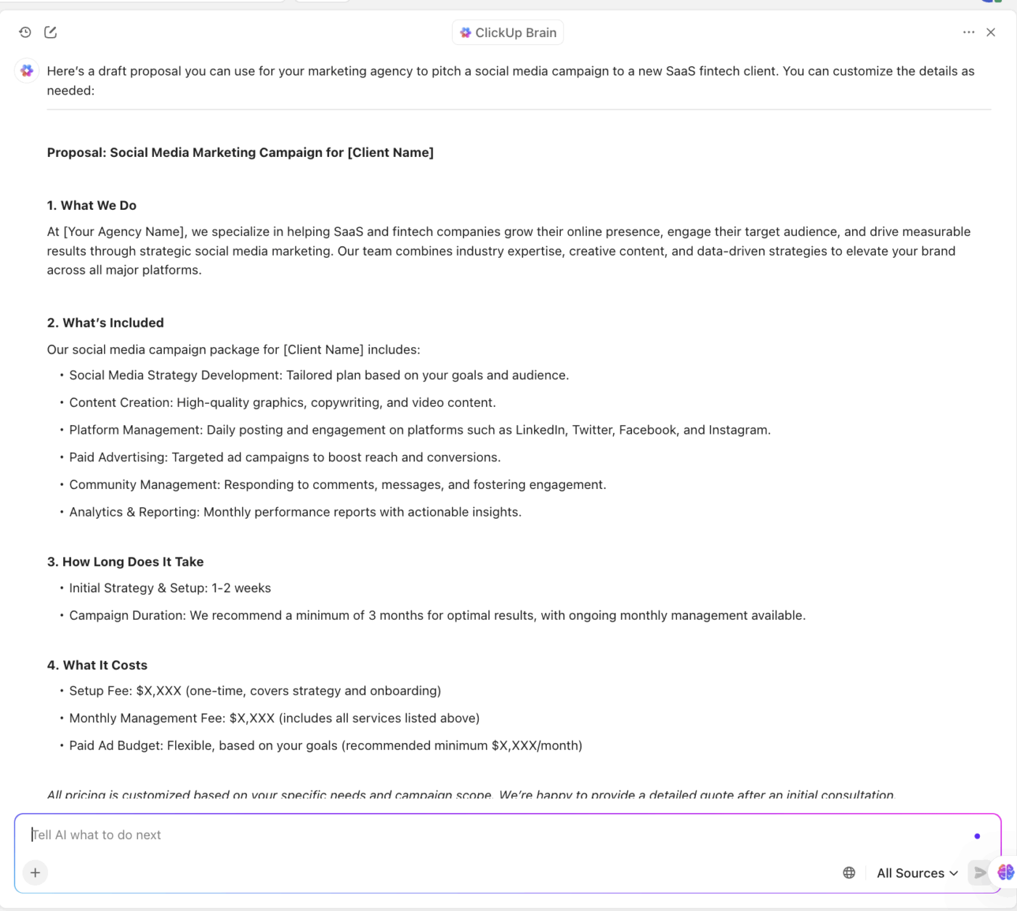Expand the All Sources dropdown
This screenshot has width=1017, height=911.
pyautogui.click(x=917, y=873)
